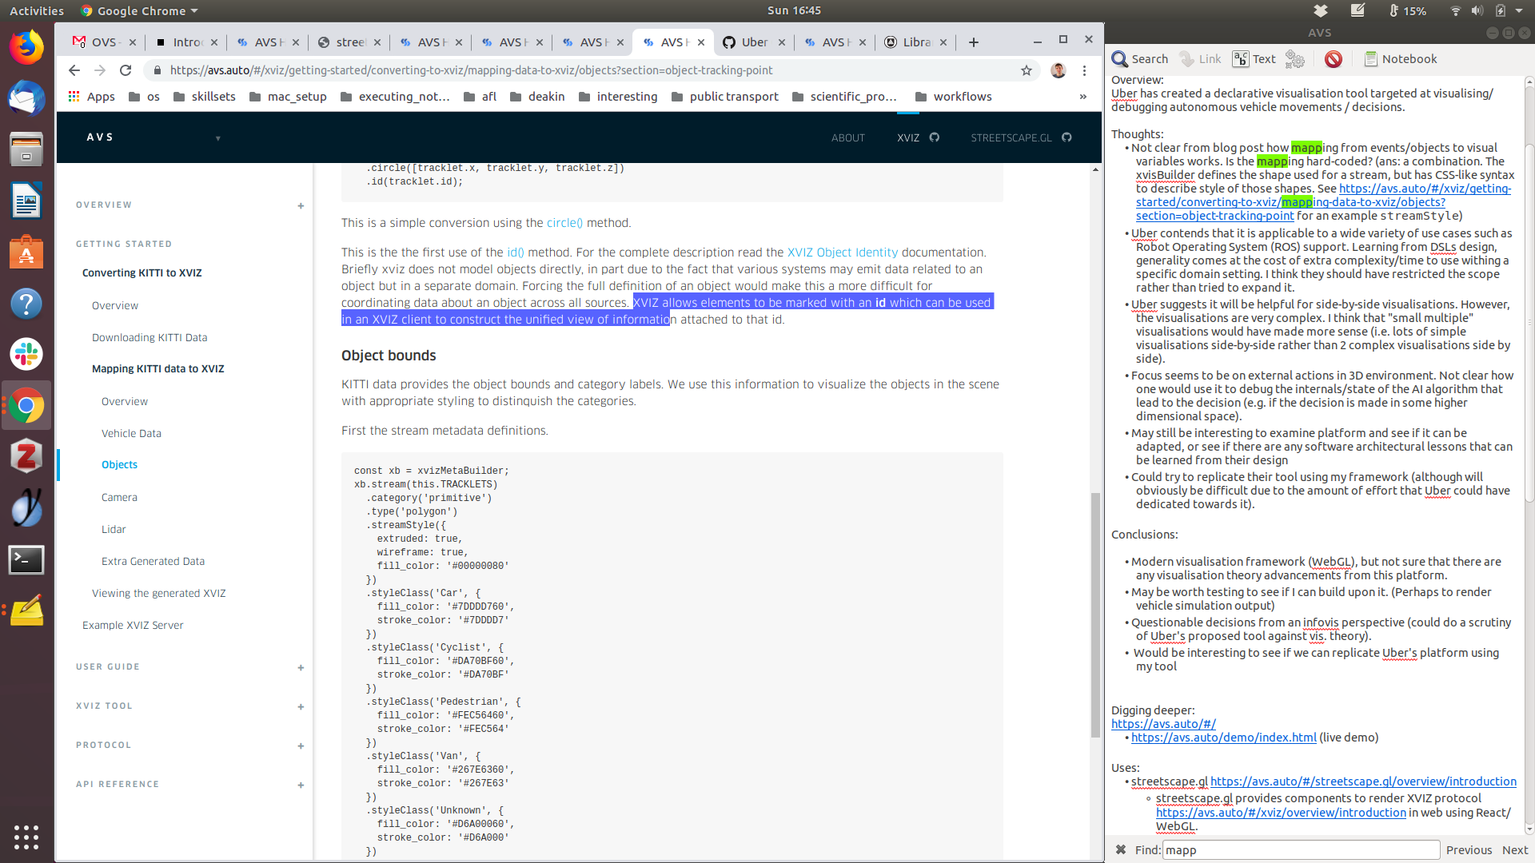Click the Find text input field
1535x863 pixels.
point(1300,850)
